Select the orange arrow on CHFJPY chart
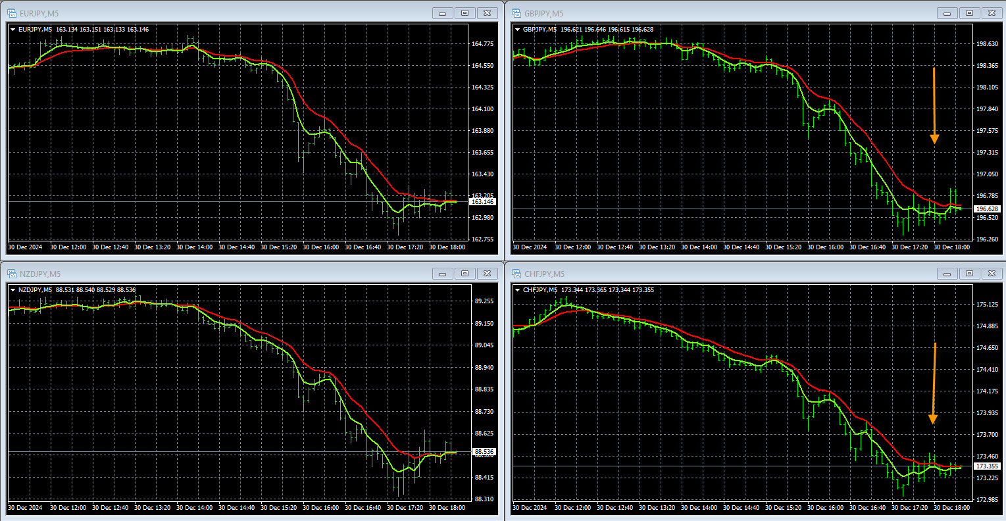1006x521 pixels. coord(934,383)
